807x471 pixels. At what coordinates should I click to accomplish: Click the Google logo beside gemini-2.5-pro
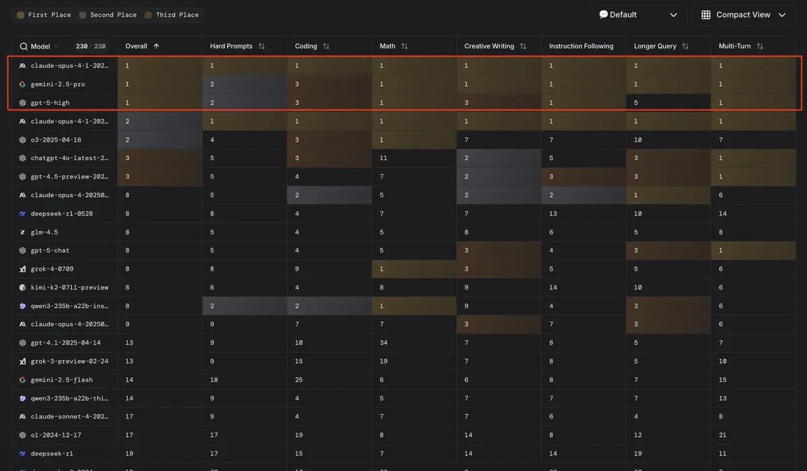click(x=23, y=85)
